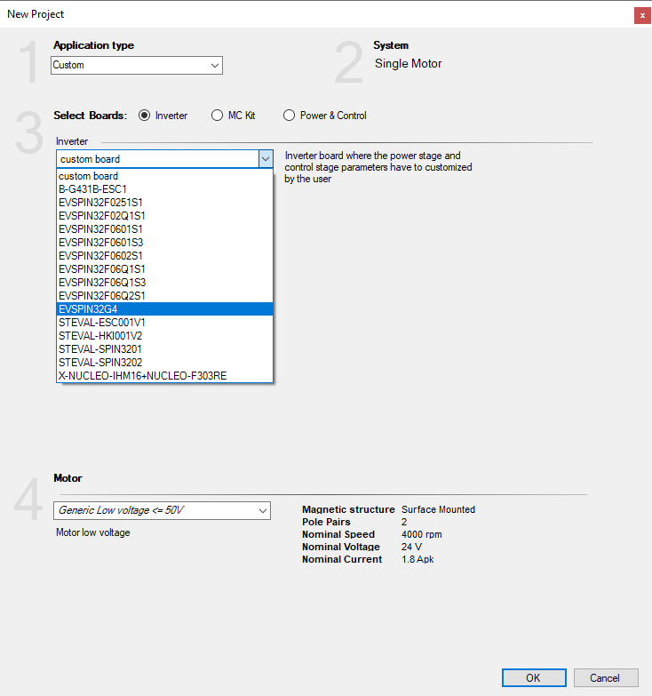Screen dimensions: 652x696
Task: Click the Motor low voltage description
Action: pos(93,532)
